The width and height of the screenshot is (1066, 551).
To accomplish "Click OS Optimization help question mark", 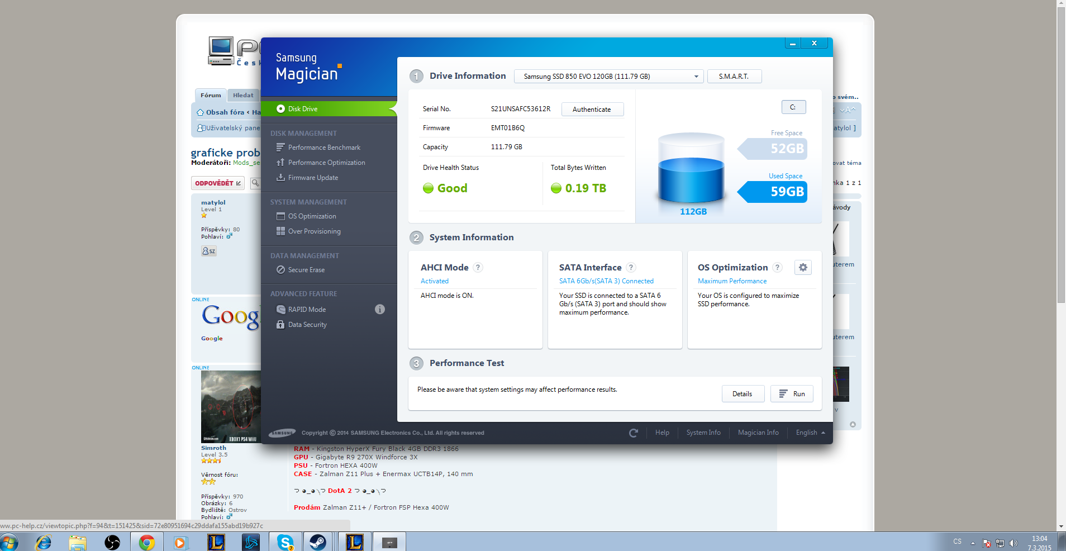I will pos(777,268).
